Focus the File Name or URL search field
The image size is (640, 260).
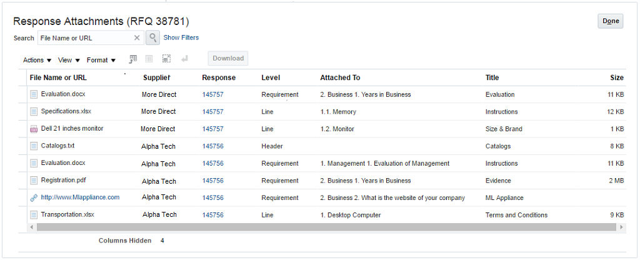click(84, 38)
